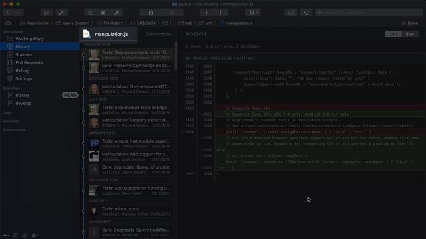This screenshot has height=239, width=426.
Task: Click the Clone button at top right
Action: [x=410, y=23]
